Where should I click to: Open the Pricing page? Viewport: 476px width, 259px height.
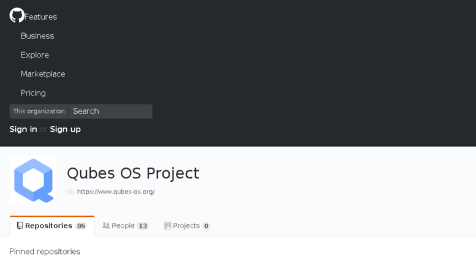(33, 93)
